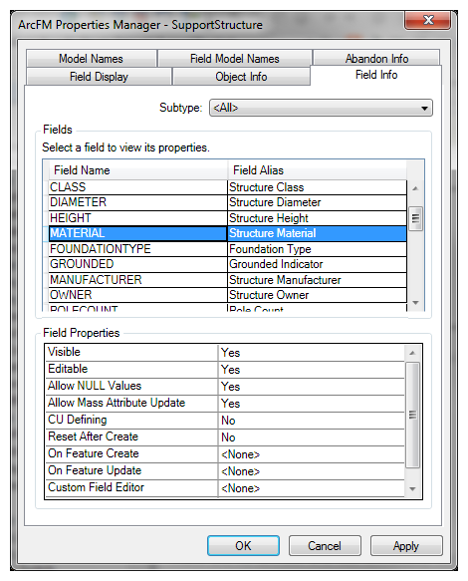Click the Structure Owner alias cell
This screenshot has height=581, width=468.
click(317, 295)
